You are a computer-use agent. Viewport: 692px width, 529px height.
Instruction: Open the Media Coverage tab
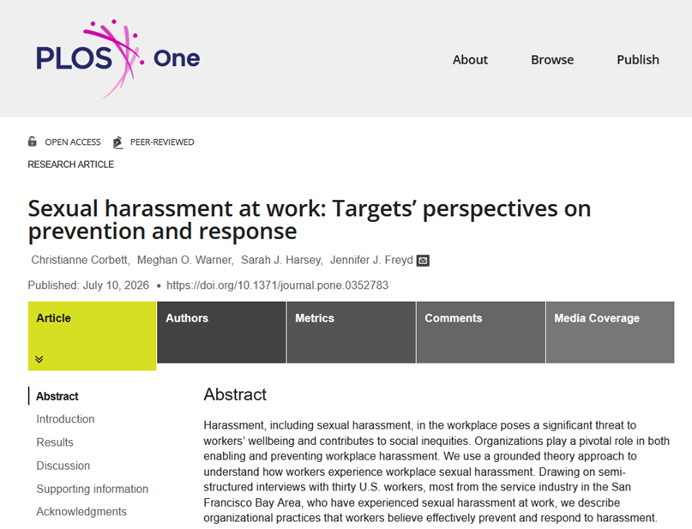(610, 332)
